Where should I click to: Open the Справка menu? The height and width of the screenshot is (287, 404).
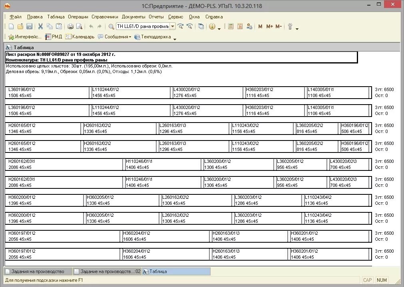coord(214,17)
